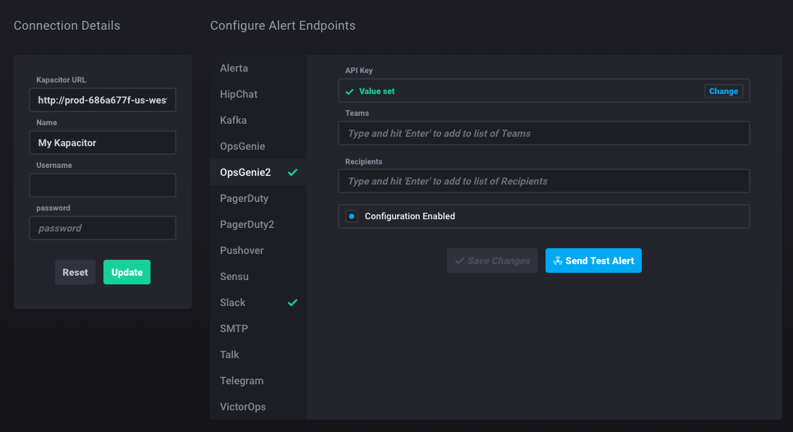Click the Change button for API Key
Screen dimensions: 793x432
click(x=723, y=91)
